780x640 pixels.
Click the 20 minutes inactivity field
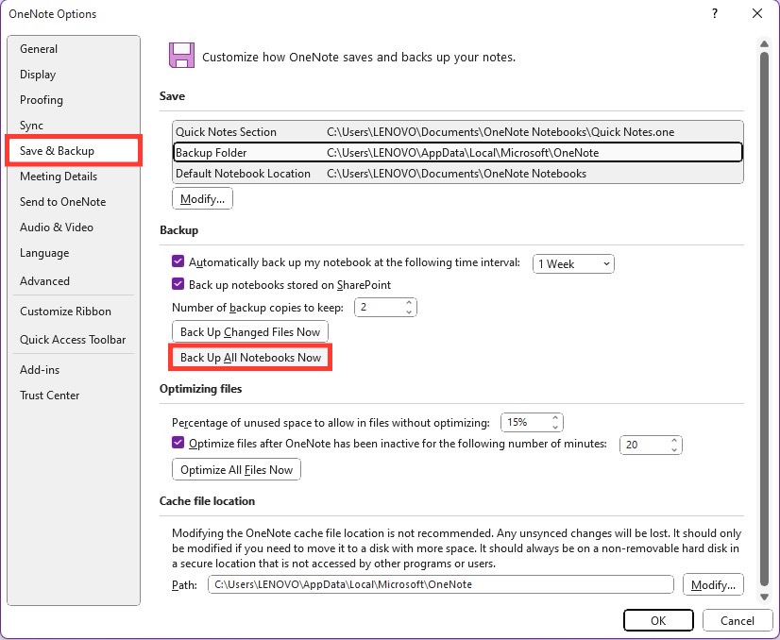[x=644, y=445]
